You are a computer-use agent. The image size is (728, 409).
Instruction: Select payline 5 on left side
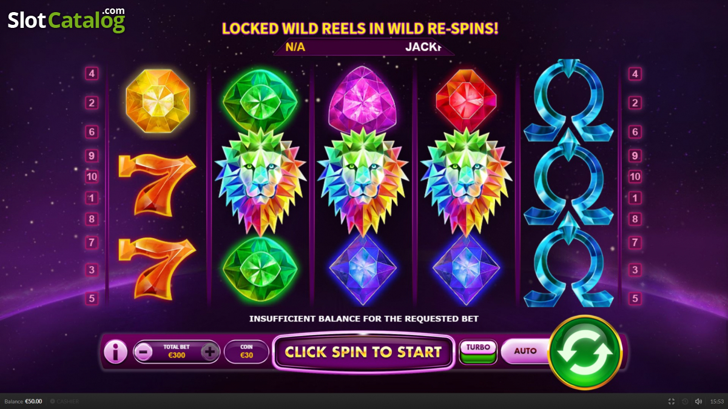coord(92,298)
